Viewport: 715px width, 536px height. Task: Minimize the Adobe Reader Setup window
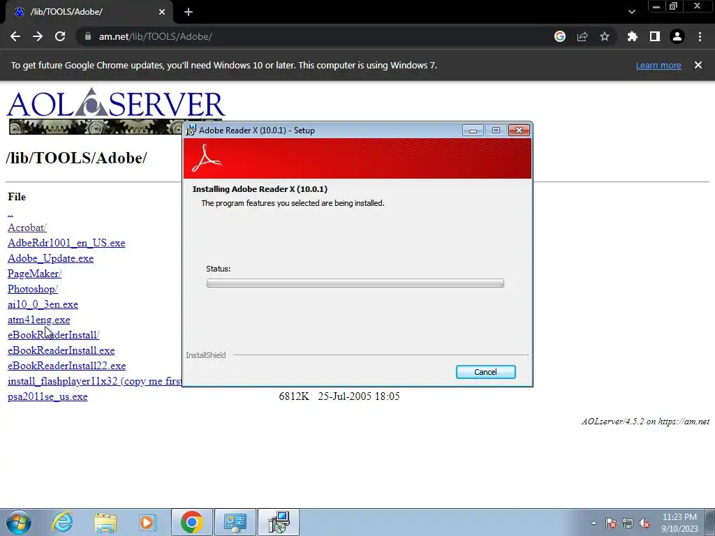pos(473,131)
